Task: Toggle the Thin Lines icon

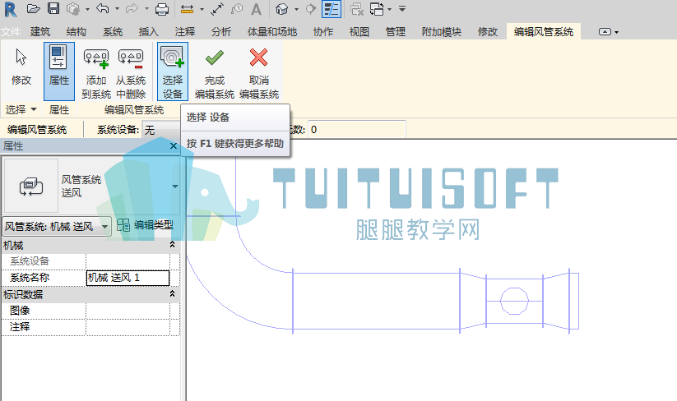Action: tap(332, 9)
